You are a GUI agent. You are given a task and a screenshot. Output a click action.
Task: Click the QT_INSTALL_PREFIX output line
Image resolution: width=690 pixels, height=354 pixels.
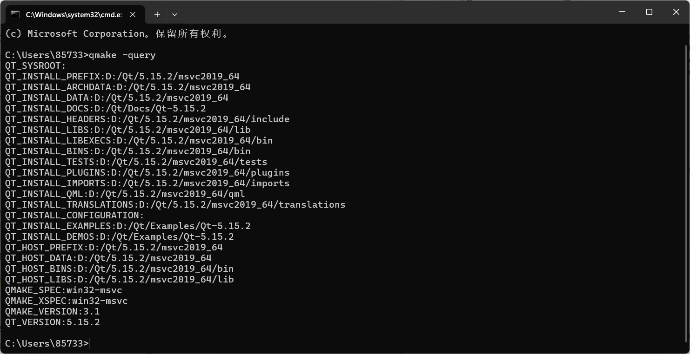[122, 76]
